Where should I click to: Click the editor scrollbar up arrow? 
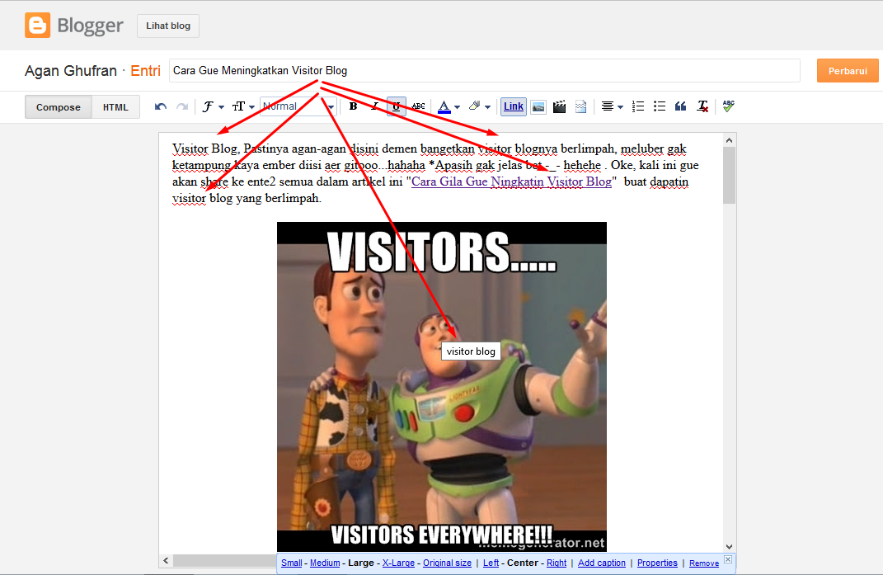click(730, 140)
